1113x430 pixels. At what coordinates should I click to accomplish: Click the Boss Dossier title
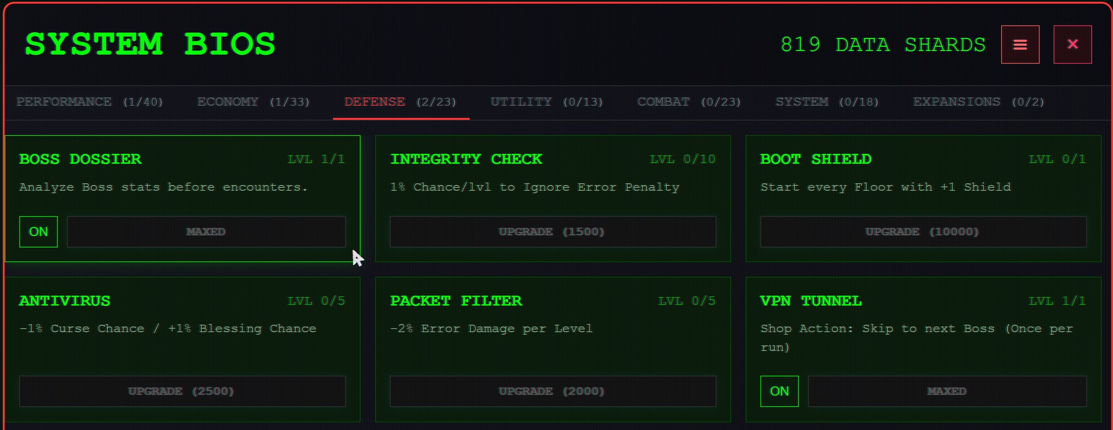point(80,159)
